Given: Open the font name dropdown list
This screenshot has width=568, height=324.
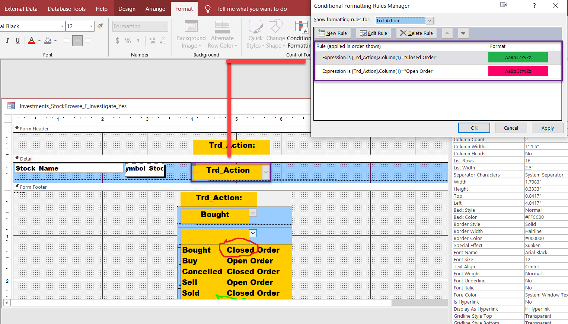Looking at the screenshot, I should [x=62, y=26].
